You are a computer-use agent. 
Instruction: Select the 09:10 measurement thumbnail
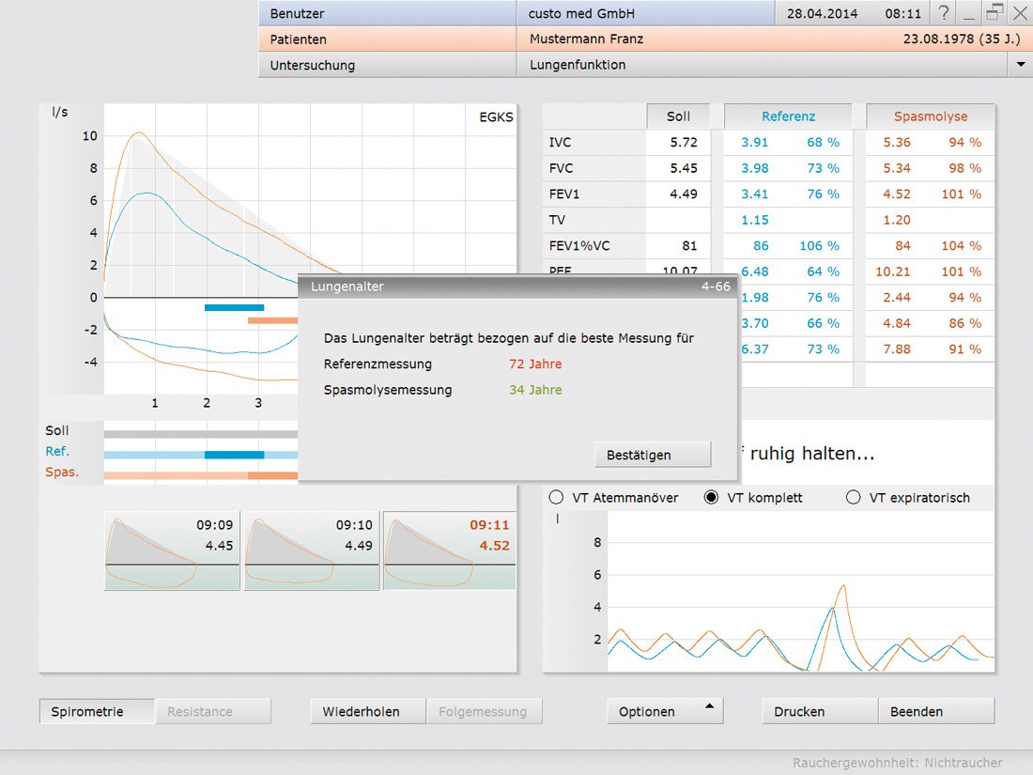(x=311, y=550)
